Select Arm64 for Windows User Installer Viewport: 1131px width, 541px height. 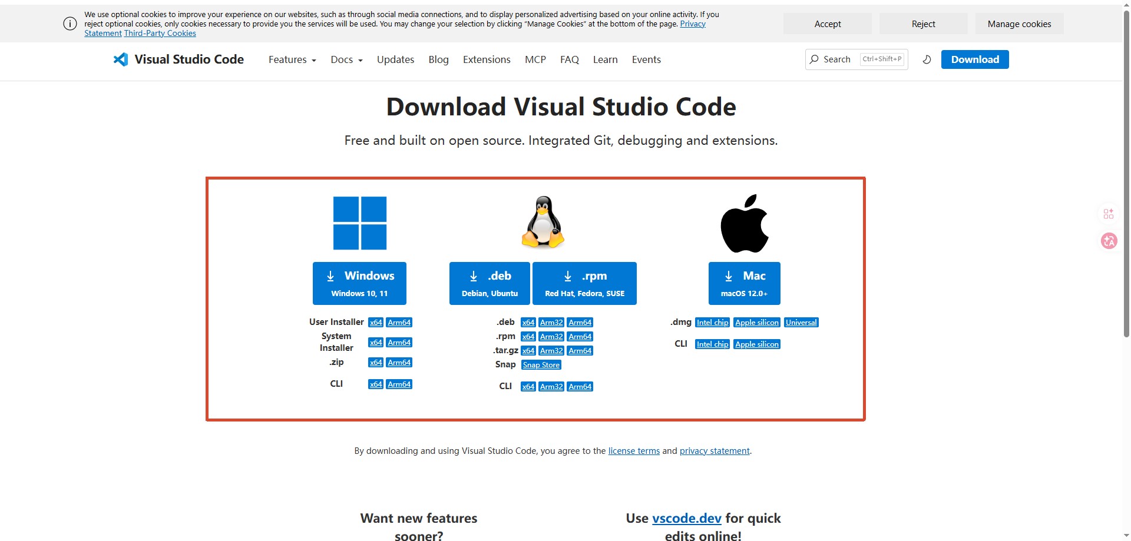coord(399,323)
